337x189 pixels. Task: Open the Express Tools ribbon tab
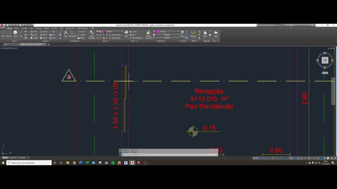point(70,28)
